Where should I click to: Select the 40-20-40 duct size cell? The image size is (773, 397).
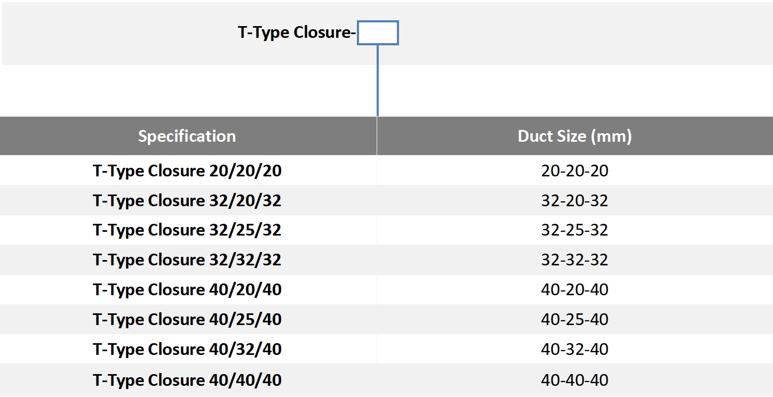pyautogui.click(x=575, y=290)
